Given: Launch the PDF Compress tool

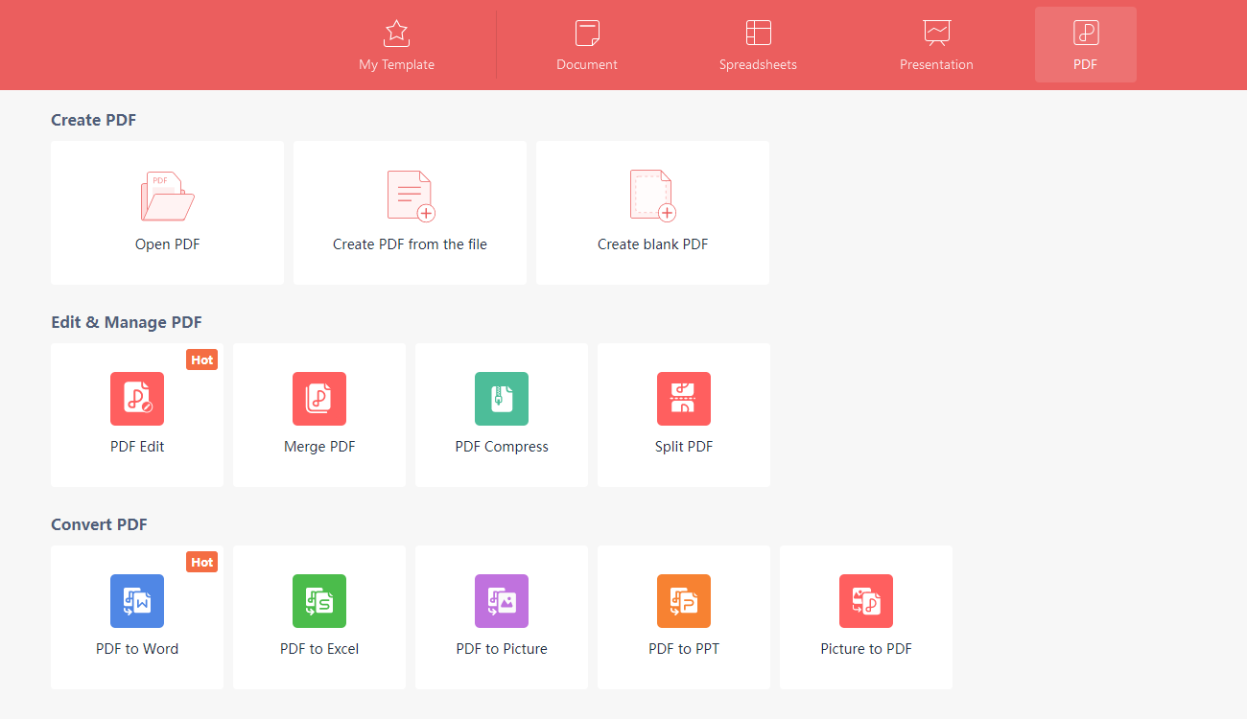Looking at the screenshot, I should coord(501,399).
